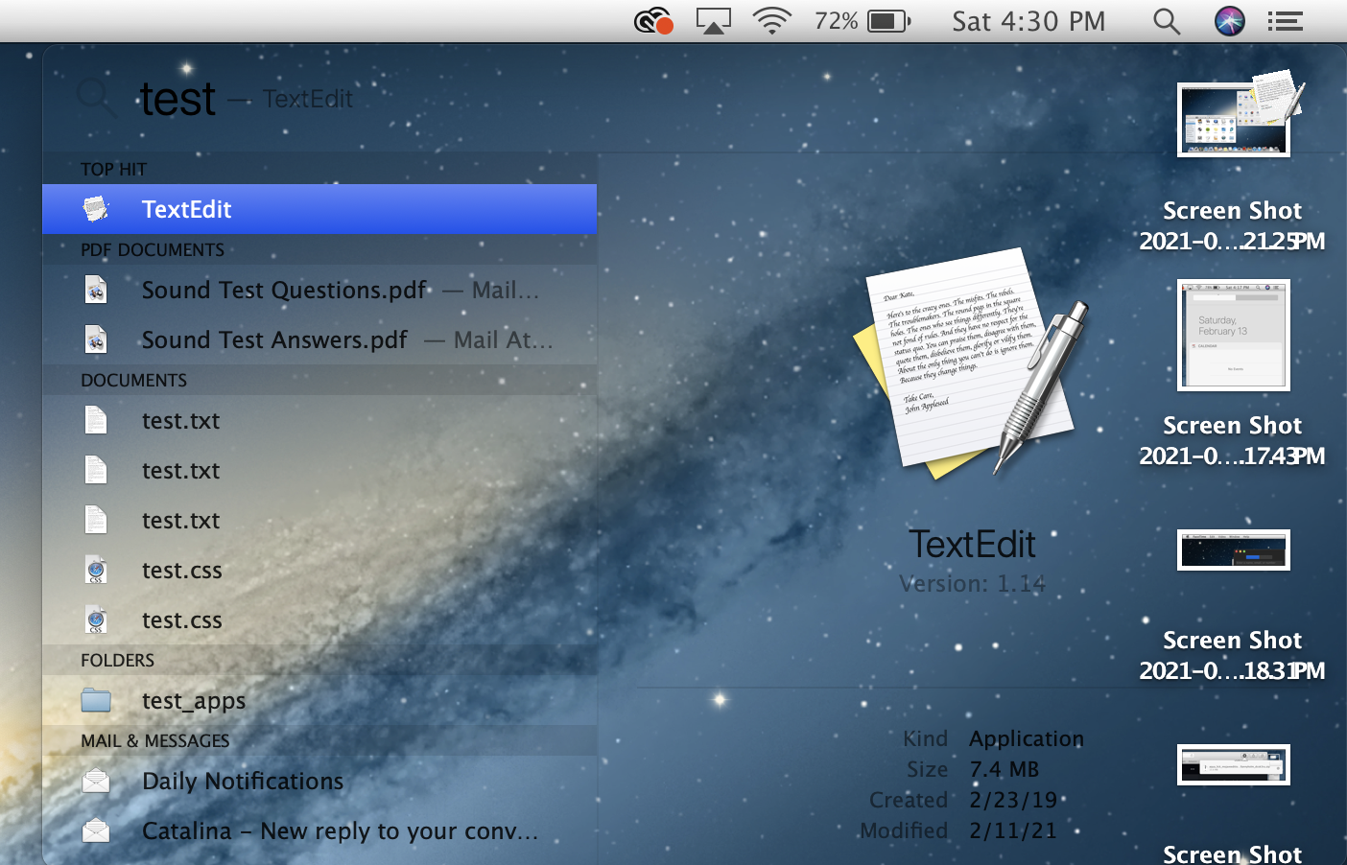Screen dimensions: 1347x865
Task: Open the AirPlay display menu
Action: point(713,20)
